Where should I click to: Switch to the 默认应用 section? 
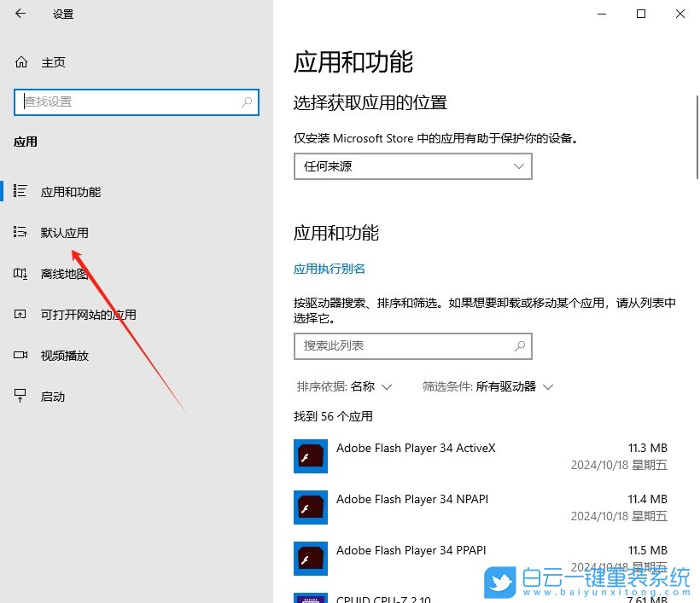click(64, 232)
